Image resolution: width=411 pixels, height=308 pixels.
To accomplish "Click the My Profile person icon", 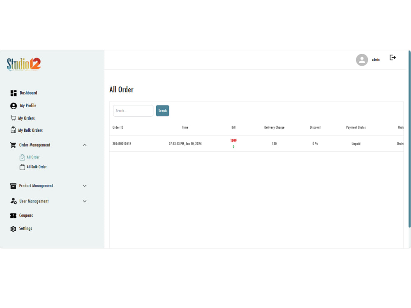I will tap(14, 106).
